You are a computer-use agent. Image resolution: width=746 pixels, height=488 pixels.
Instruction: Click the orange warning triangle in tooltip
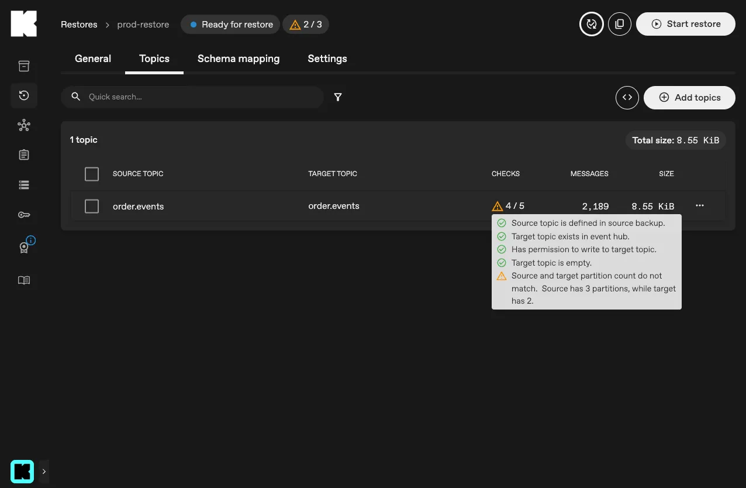[502, 276]
